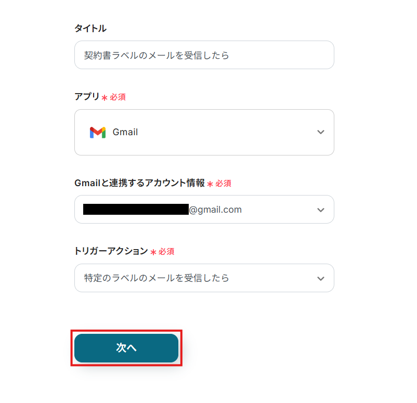This screenshot has width=417, height=403.
Task: Click the blacked-out account name area
Action: [x=135, y=210]
